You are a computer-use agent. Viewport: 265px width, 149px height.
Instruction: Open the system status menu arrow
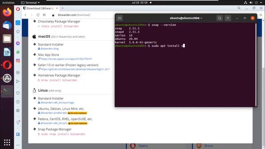pyautogui.click(x=261, y=2)
